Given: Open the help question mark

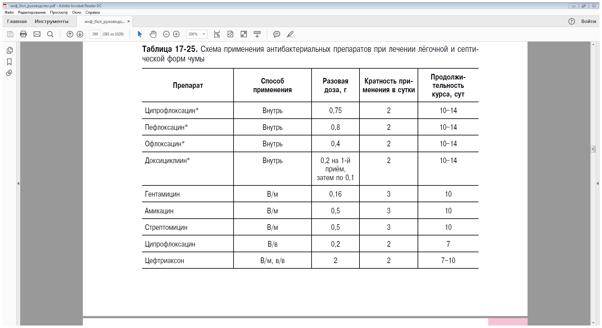Looking at the screenshot, I should 572,21.
